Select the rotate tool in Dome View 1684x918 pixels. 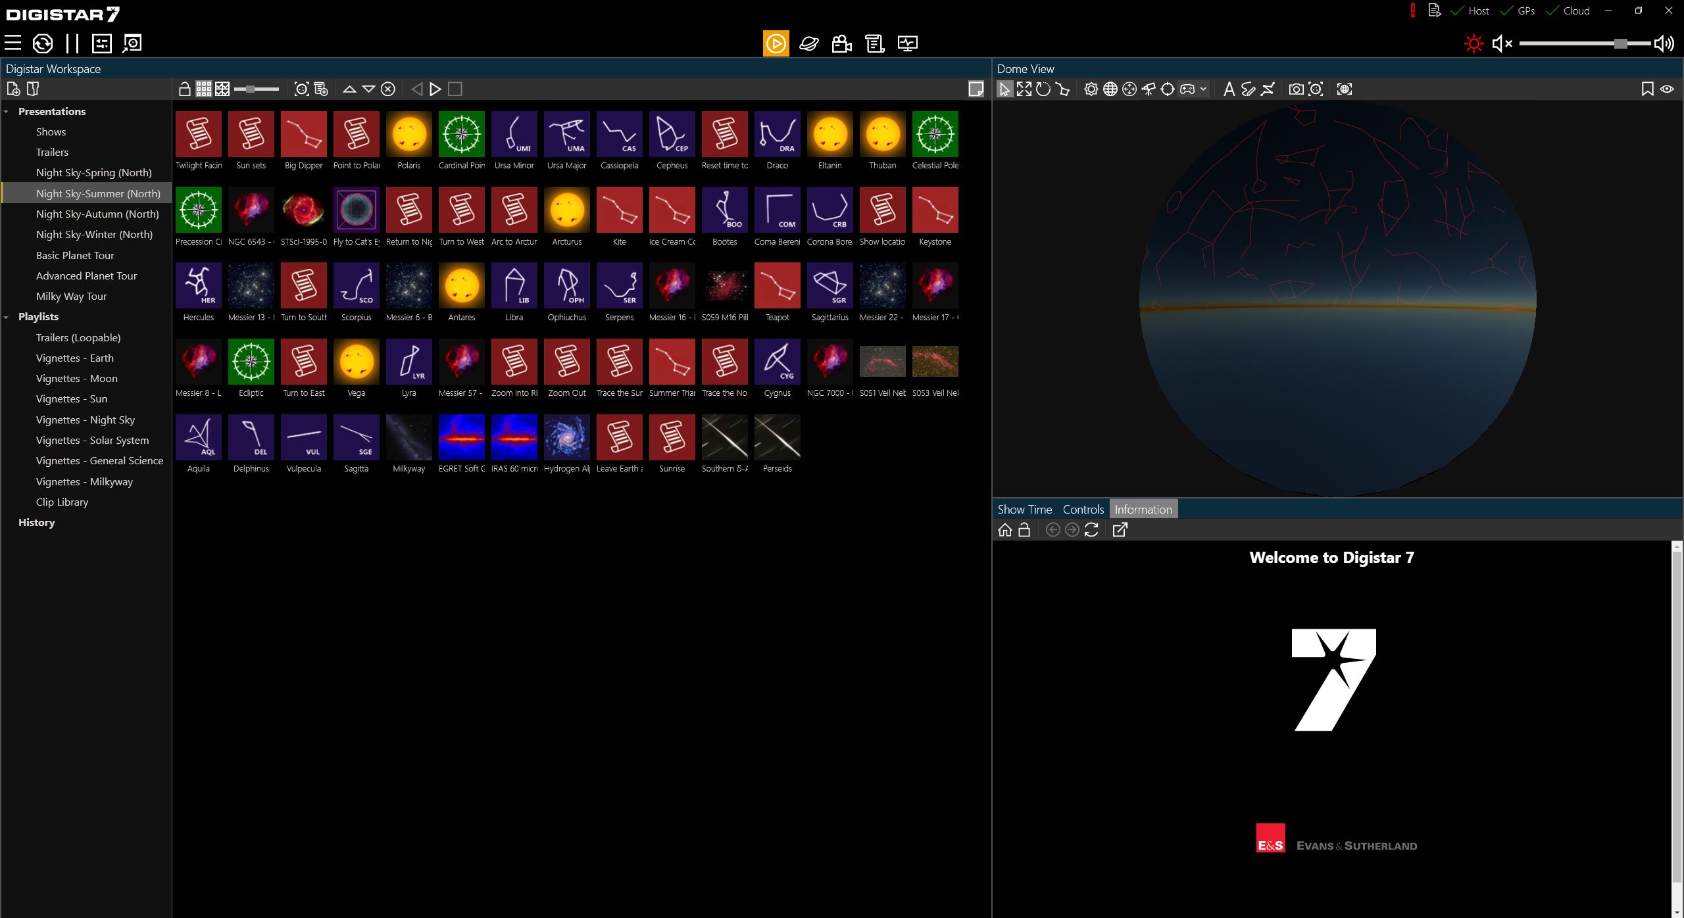click(1043, 89)
